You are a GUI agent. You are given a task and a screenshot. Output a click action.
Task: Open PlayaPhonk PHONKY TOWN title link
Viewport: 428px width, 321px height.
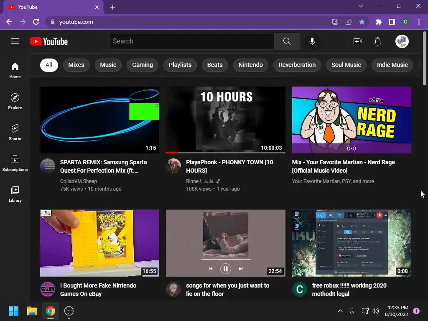pos(229,166)
